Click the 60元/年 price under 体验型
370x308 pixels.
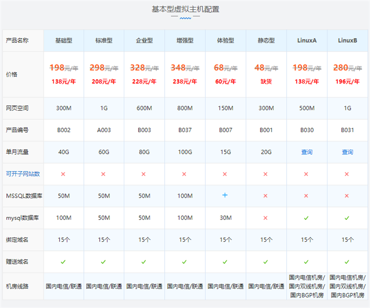point(225,81)
